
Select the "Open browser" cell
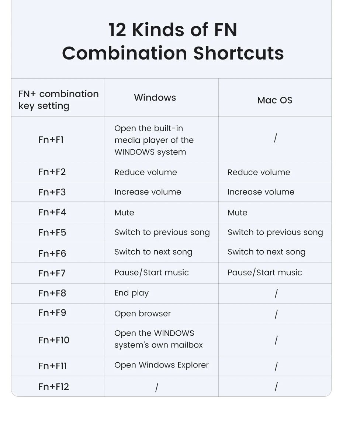[142, 314]
